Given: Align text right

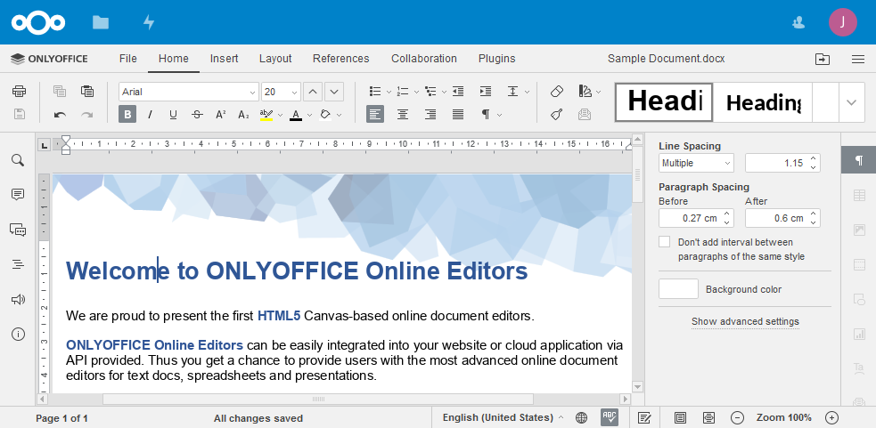Looking at the screenshot, I should click(x=430, y=115).
